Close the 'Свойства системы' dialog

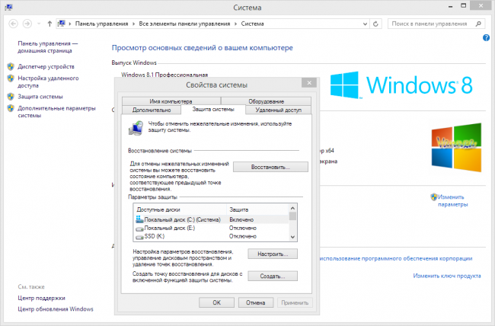point(309,83)
